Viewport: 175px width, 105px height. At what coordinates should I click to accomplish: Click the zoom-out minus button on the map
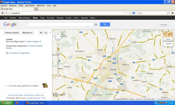coord(58,75)
